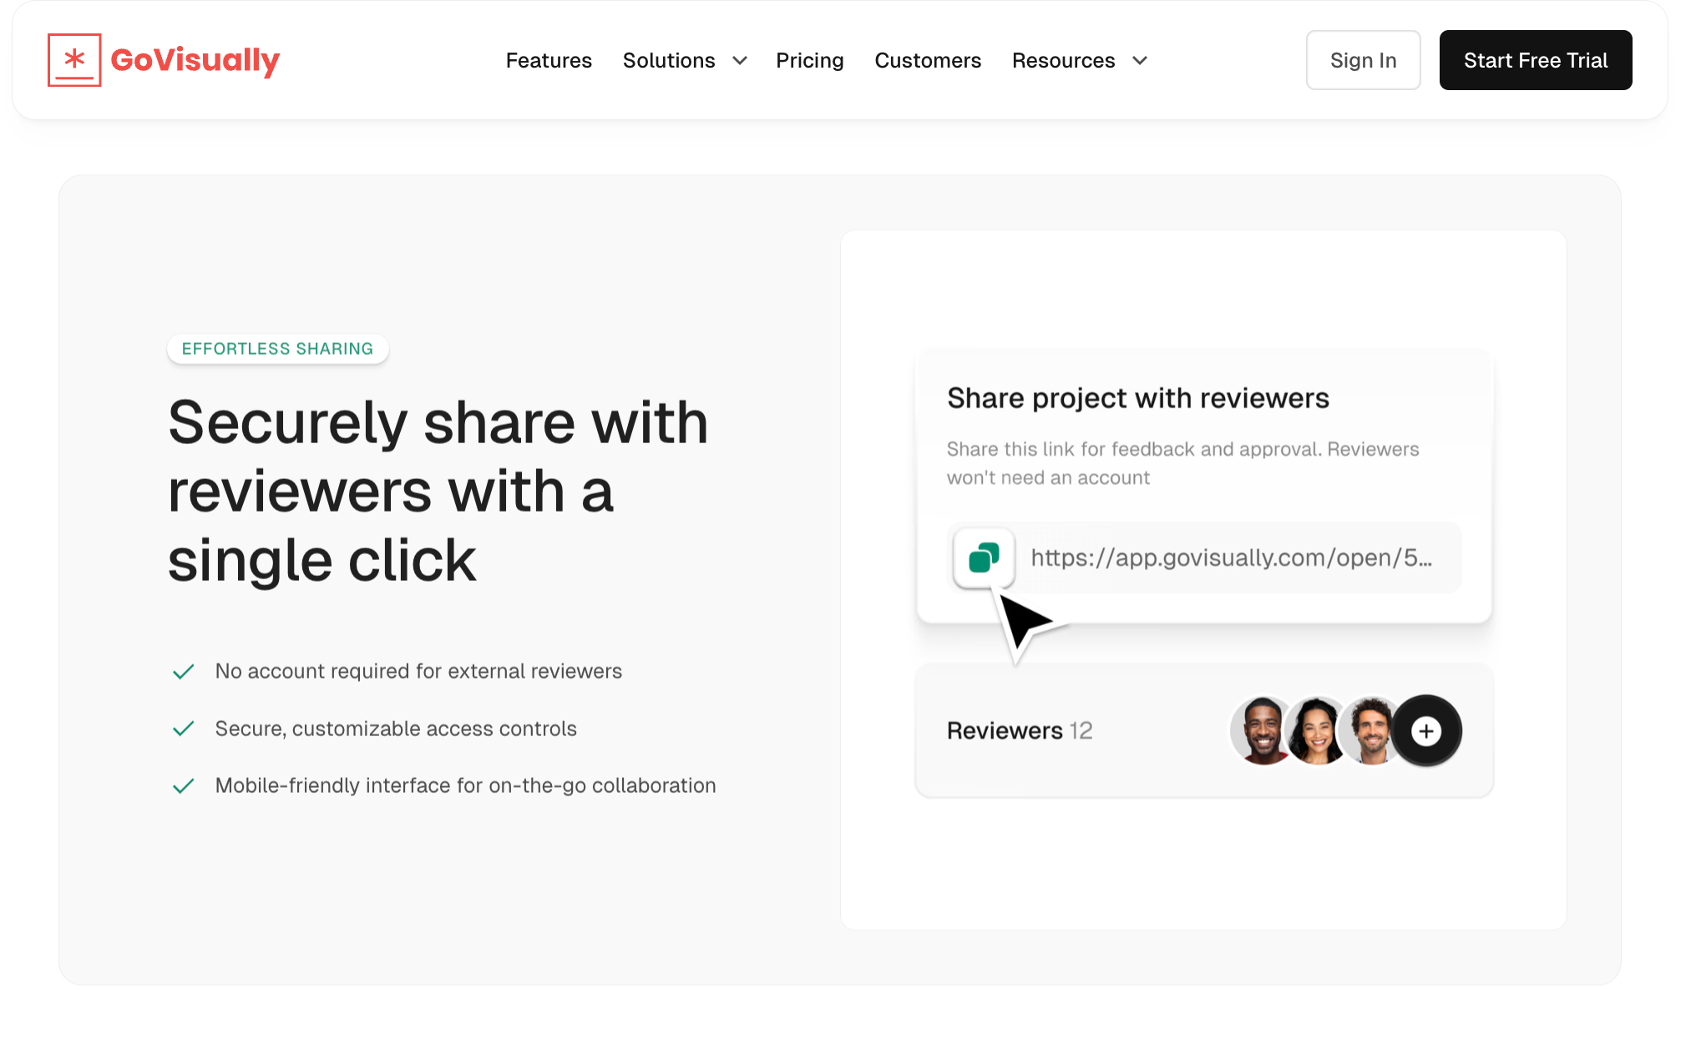Click the GoVisually asterisk logo icon
The height and width of the screenshot is (1039, 1691).
73,59
